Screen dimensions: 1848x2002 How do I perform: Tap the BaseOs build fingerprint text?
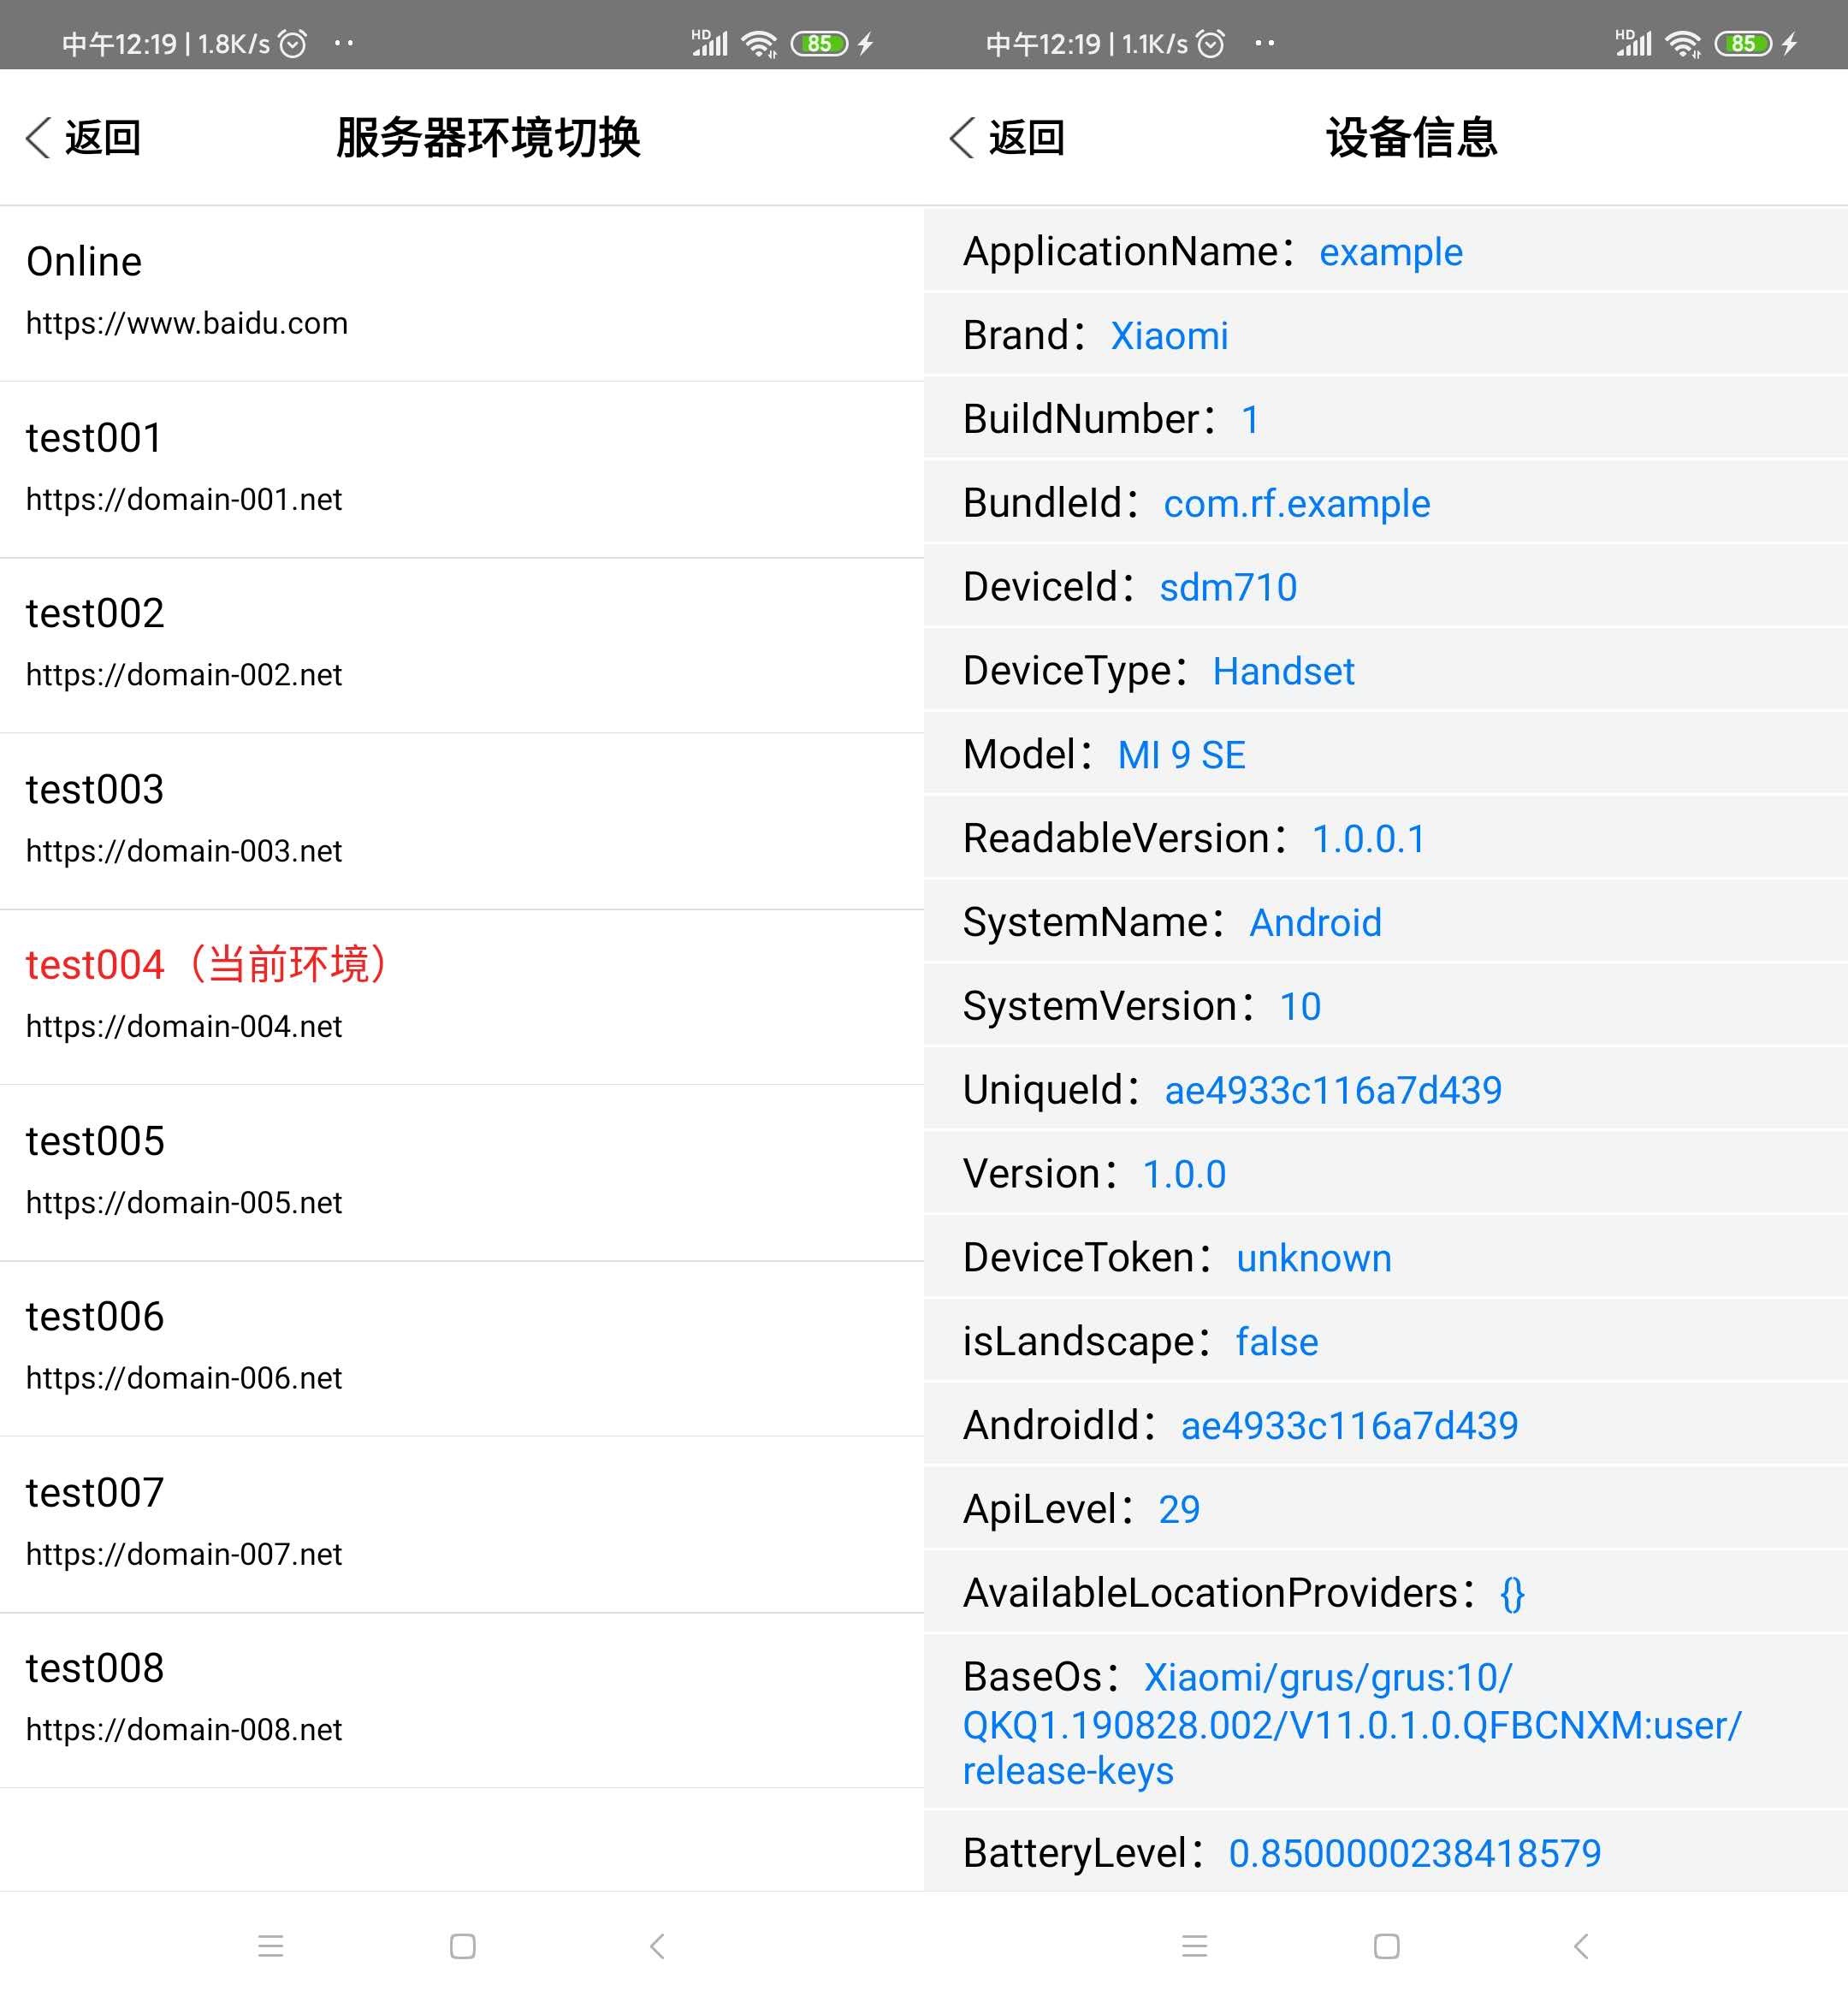[1350, 1725]
